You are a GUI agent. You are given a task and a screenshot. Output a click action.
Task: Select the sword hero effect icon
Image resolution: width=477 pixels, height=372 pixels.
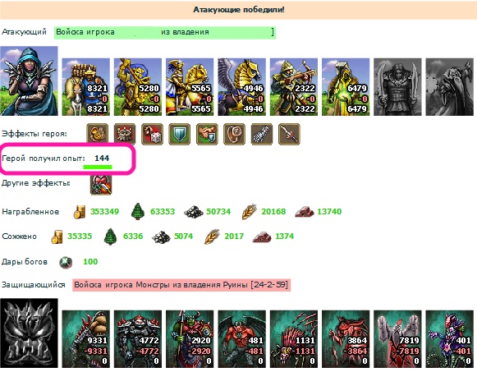pyautogui.click(x=289, y=134)
